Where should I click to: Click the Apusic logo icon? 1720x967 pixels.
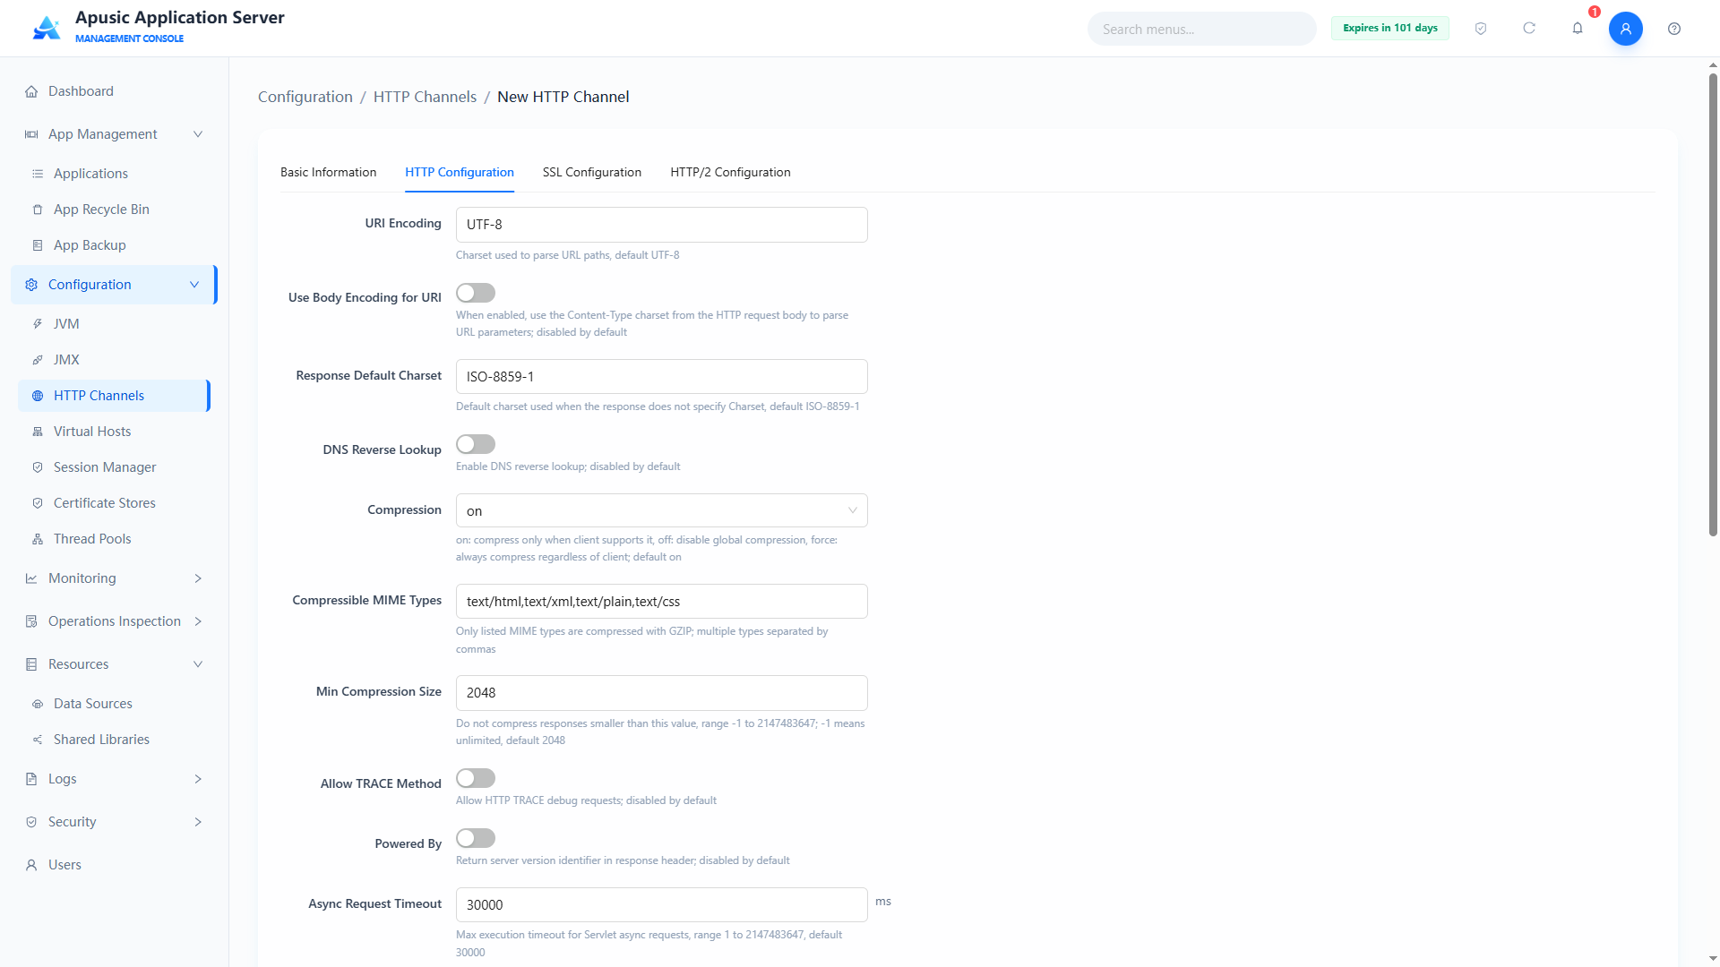pyautogui.click(x=47, y=28)
